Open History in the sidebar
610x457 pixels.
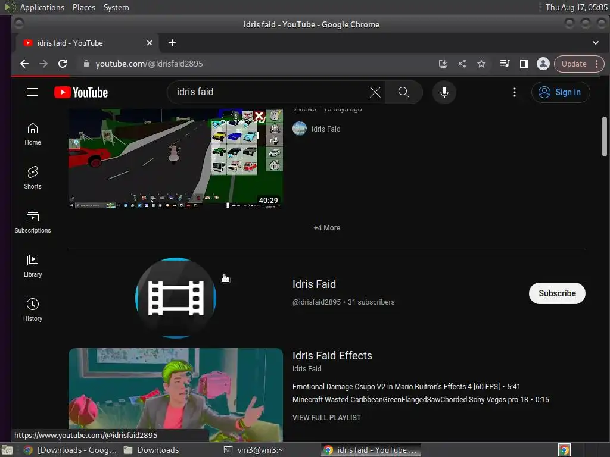33,309
